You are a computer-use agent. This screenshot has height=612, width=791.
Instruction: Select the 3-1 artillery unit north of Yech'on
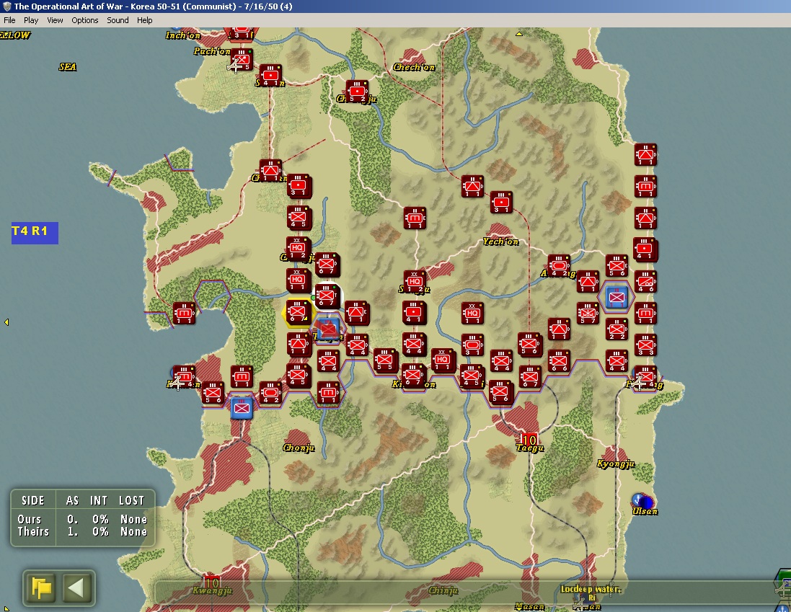(501, 203)
